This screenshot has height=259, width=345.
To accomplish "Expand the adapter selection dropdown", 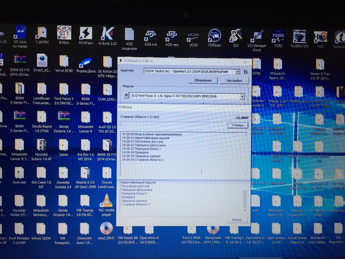I will click(238, 72).
